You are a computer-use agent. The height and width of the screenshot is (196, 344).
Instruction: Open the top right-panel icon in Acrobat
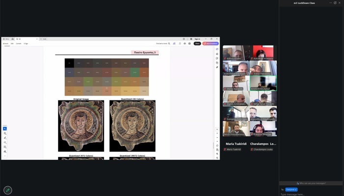point(217,49)
